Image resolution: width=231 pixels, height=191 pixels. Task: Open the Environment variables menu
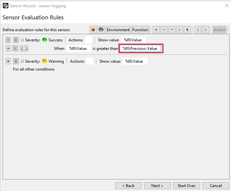pos(118,30)
